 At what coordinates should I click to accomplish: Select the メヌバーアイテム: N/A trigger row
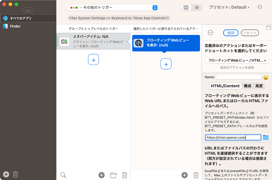(x=93, y=41)
